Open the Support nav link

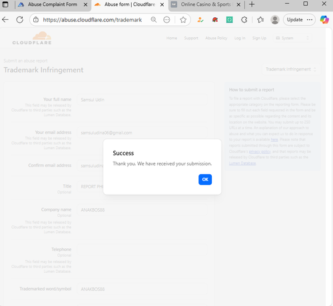pyautogui.click(x=191, y=38)
